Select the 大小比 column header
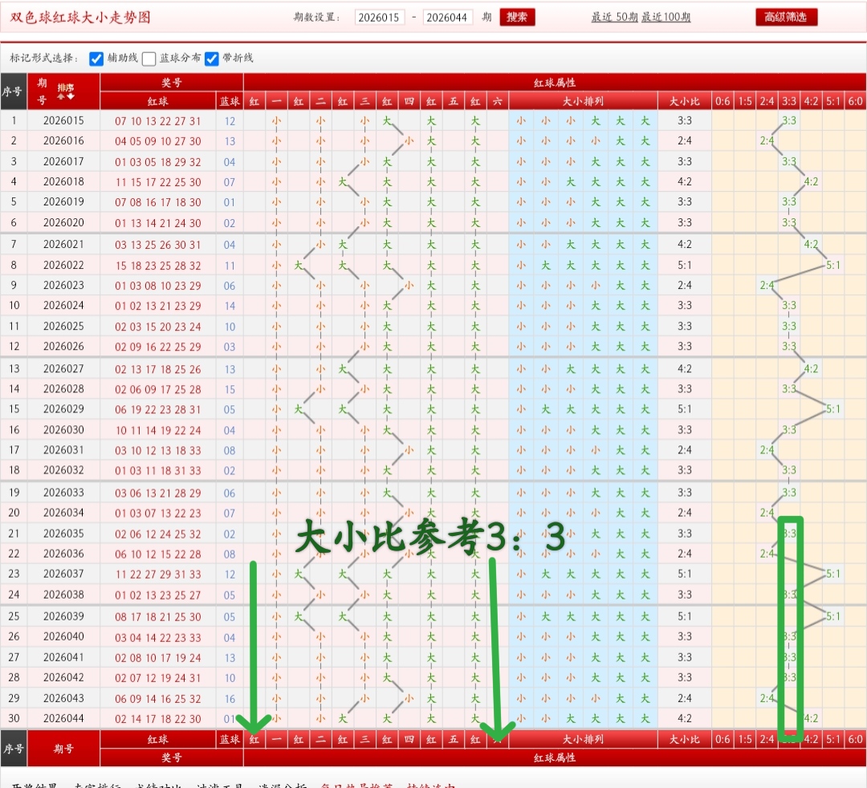 click(x=684, y=102)
